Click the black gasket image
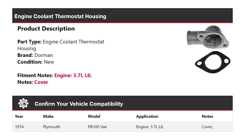Image resolution: width=245 pixels, height=140 pixels. [x=213, y=62]
